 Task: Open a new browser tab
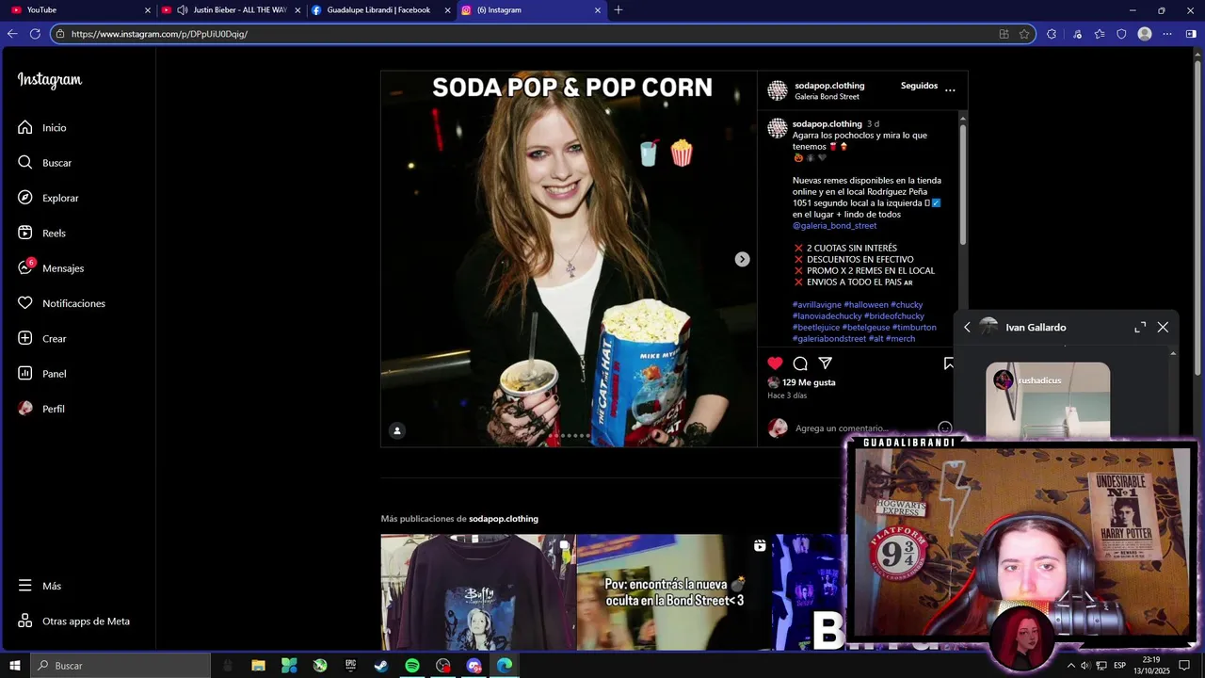619,10
